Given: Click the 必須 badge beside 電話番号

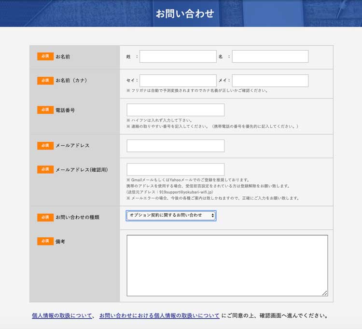Looking at the screenshot, I should click(x=45, y=110).
